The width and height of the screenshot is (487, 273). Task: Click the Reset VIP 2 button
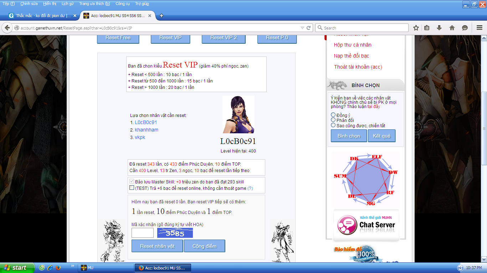(224, 38)
